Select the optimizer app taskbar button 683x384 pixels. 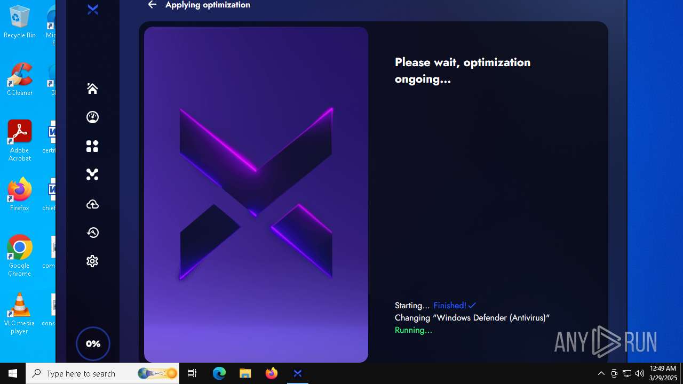[298, 373]
